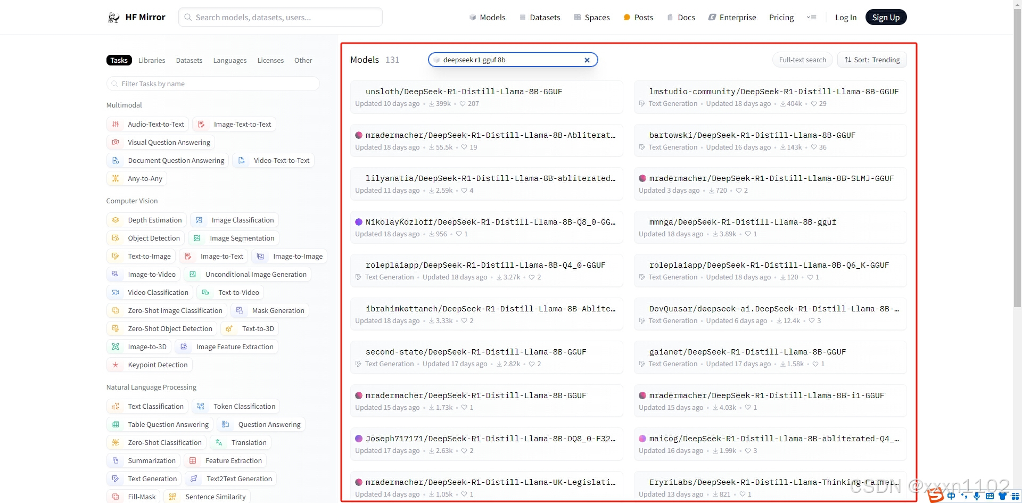Select the Video-Text-to-Text task icon
Image resolution: width=1022 pixels, height=503 pixels.
(x=241, y=161)
